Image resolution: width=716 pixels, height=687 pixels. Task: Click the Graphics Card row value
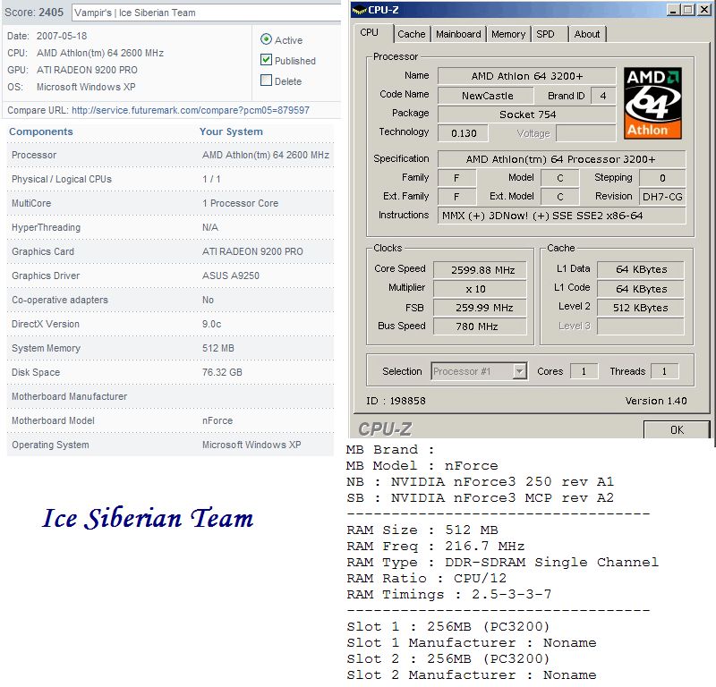tap(252, 251)
